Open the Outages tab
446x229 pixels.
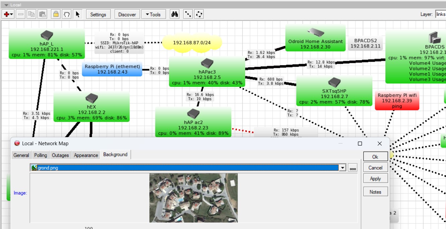pos(60,155)
